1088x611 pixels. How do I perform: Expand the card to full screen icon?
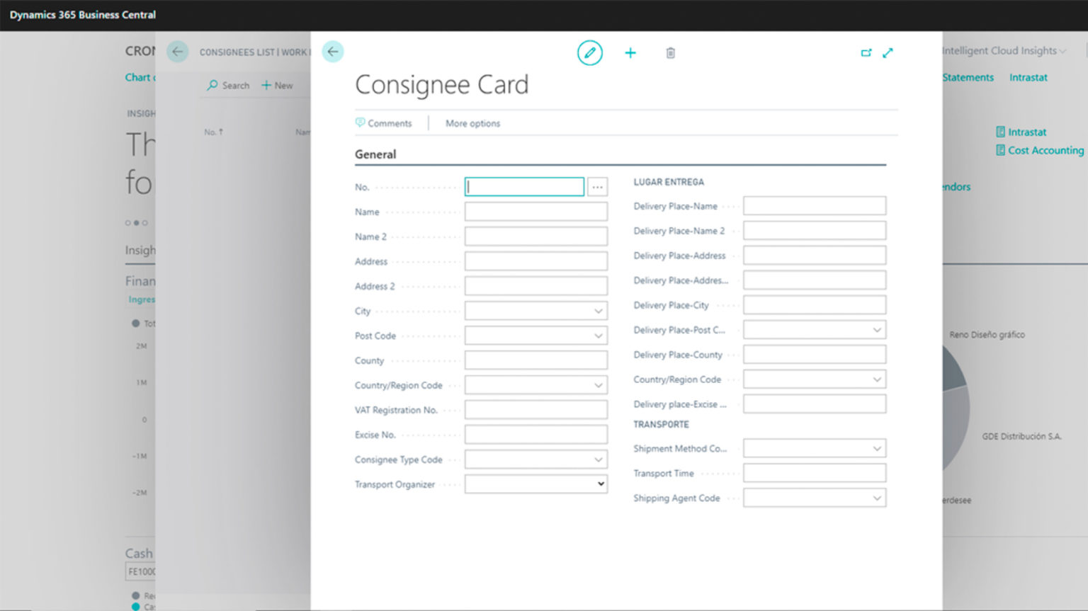coord(888,52)
